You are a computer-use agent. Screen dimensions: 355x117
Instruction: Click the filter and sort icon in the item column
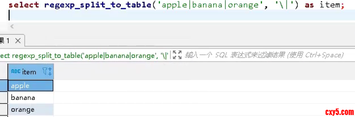coord(47,72)
